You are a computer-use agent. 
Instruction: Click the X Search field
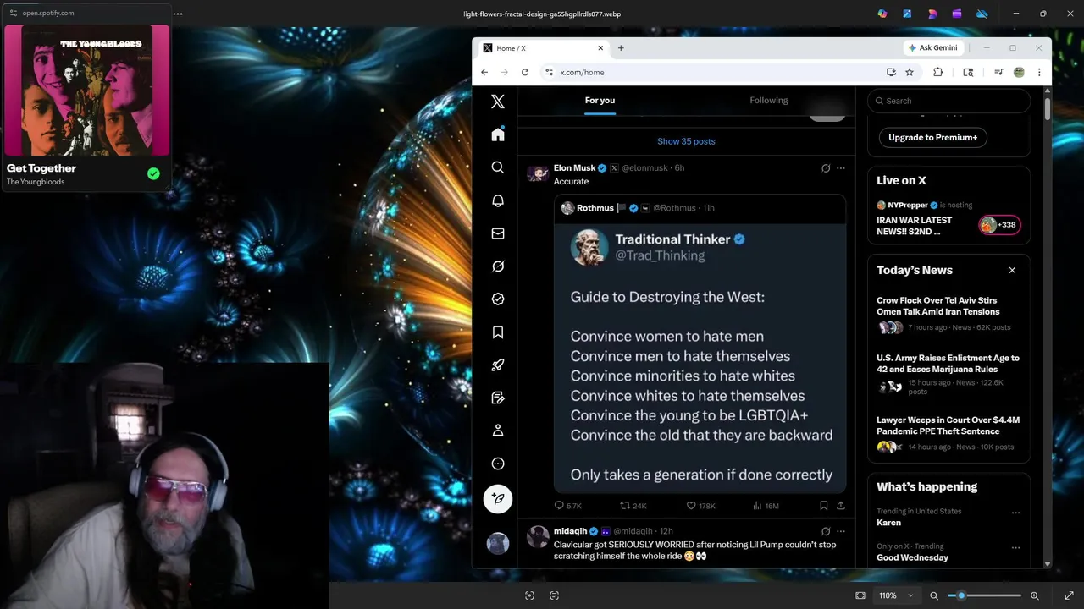click(948, 101)
